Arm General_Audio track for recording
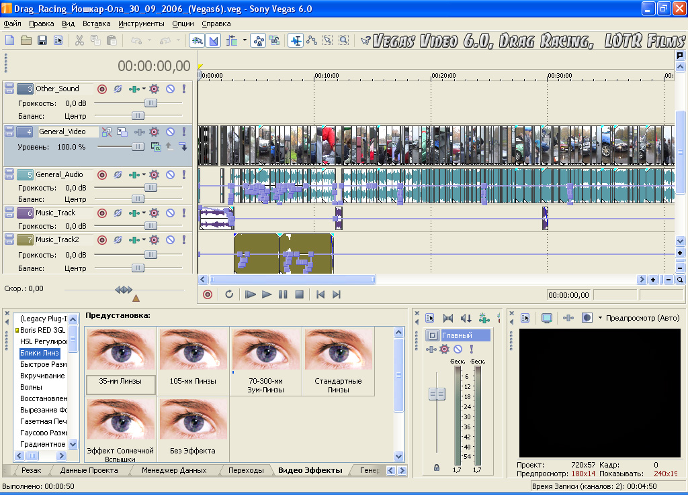This screenshot has height=495, width=688. tap(102, 175)
